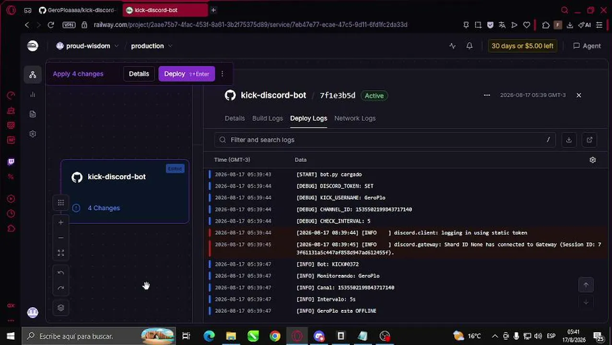Click the 7f1e3b5d deployment ID
Viewport: 612px width, 345px height.
[338, 95]
